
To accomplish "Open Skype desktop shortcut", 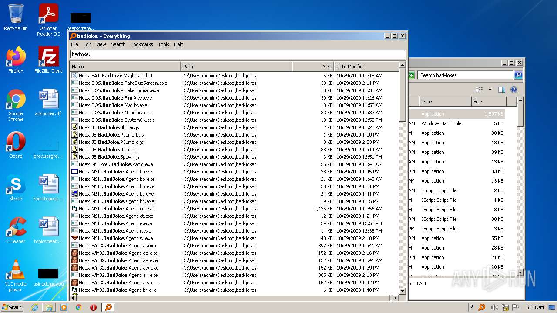I will click(x=16, y=188).
